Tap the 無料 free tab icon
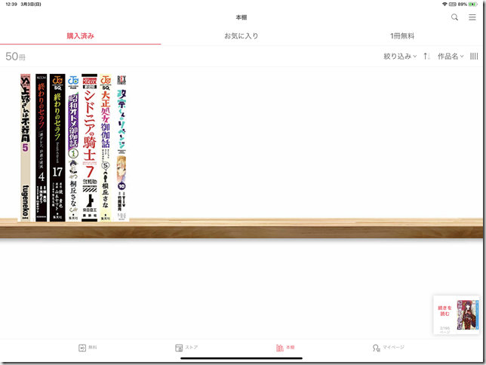Viewport: 486px width, 365px height. click(82, 348)
